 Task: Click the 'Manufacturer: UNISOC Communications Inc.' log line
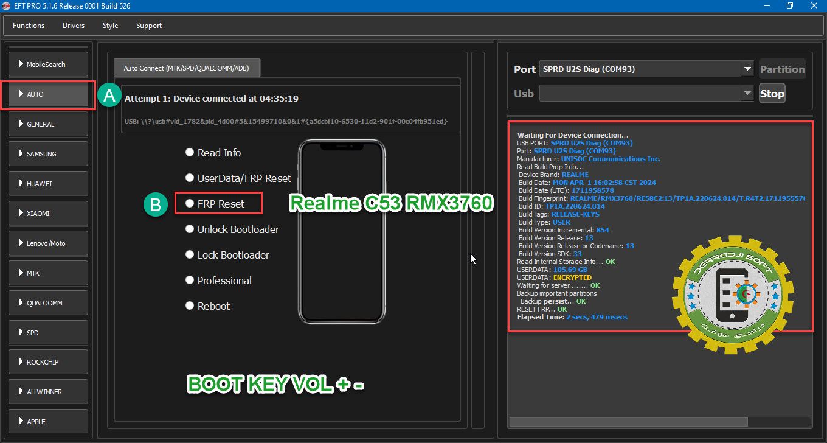[589, 159]
